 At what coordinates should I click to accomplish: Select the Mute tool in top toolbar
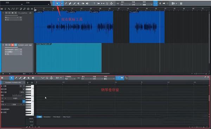[x=78, y=4]
